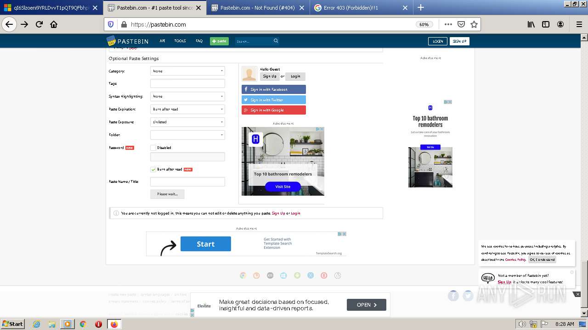Sign in with Twitter
Viewport: 588px width, 330px height.
[273, 100]
